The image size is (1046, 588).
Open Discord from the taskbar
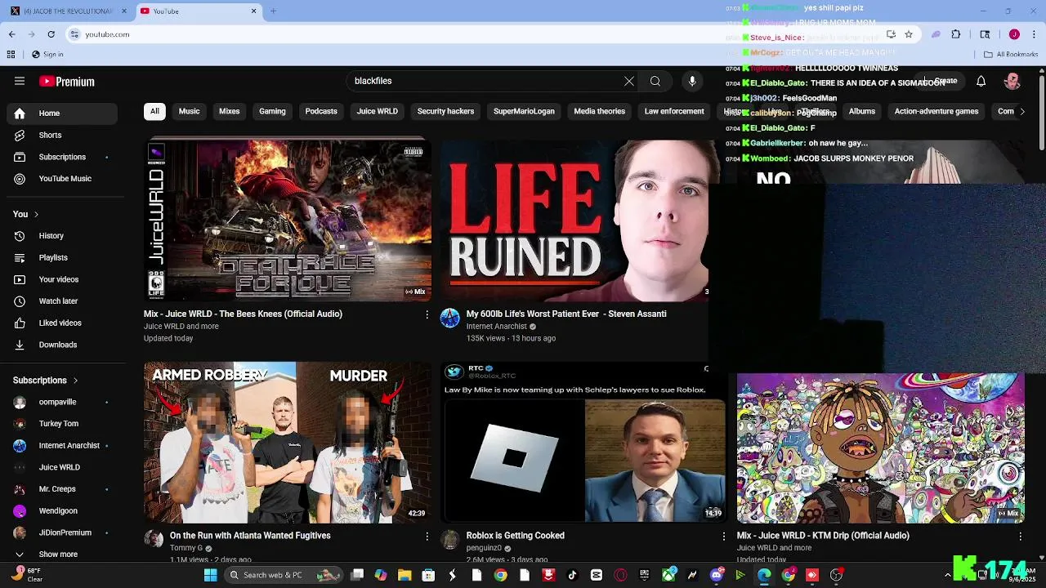pyautogui.click(x=717, y=575)
